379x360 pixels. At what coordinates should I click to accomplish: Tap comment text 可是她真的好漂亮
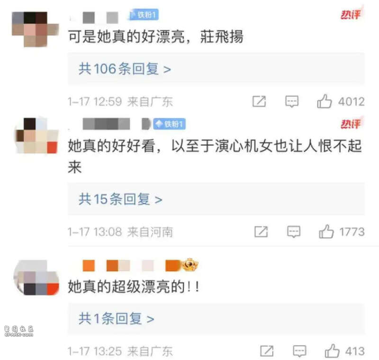pos(126,37)
